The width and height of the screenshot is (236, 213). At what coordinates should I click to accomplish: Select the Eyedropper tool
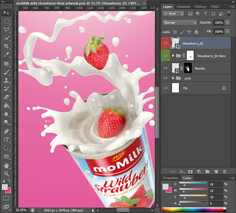[x=6, y=54]
